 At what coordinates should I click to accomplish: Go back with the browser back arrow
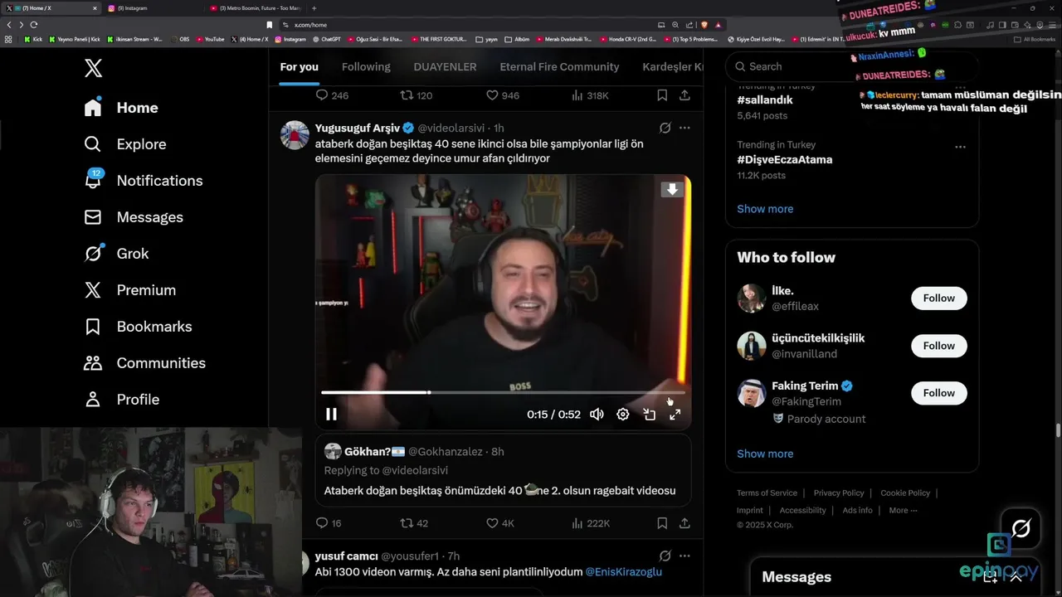9,25
